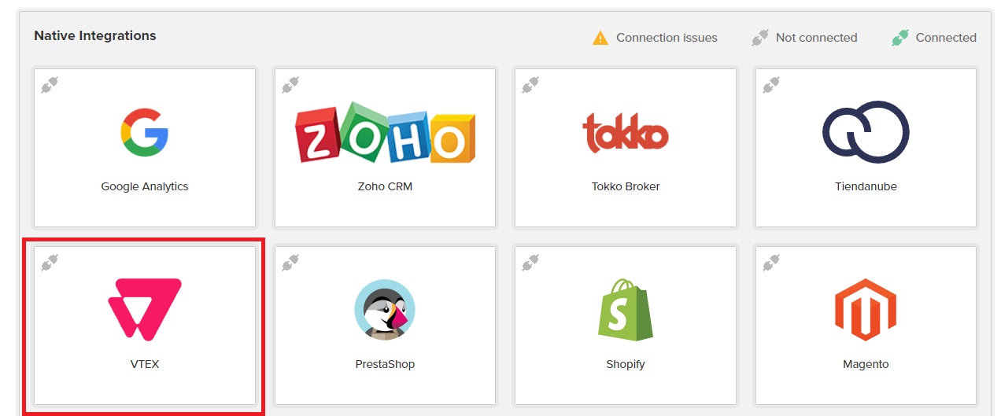Choose the Tiendanube logo
This screenshot has width=1001, height=416.
[x=866, y=132]
